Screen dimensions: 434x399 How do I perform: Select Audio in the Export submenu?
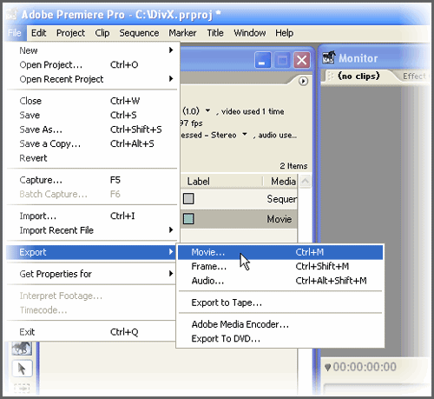point(280,281)
